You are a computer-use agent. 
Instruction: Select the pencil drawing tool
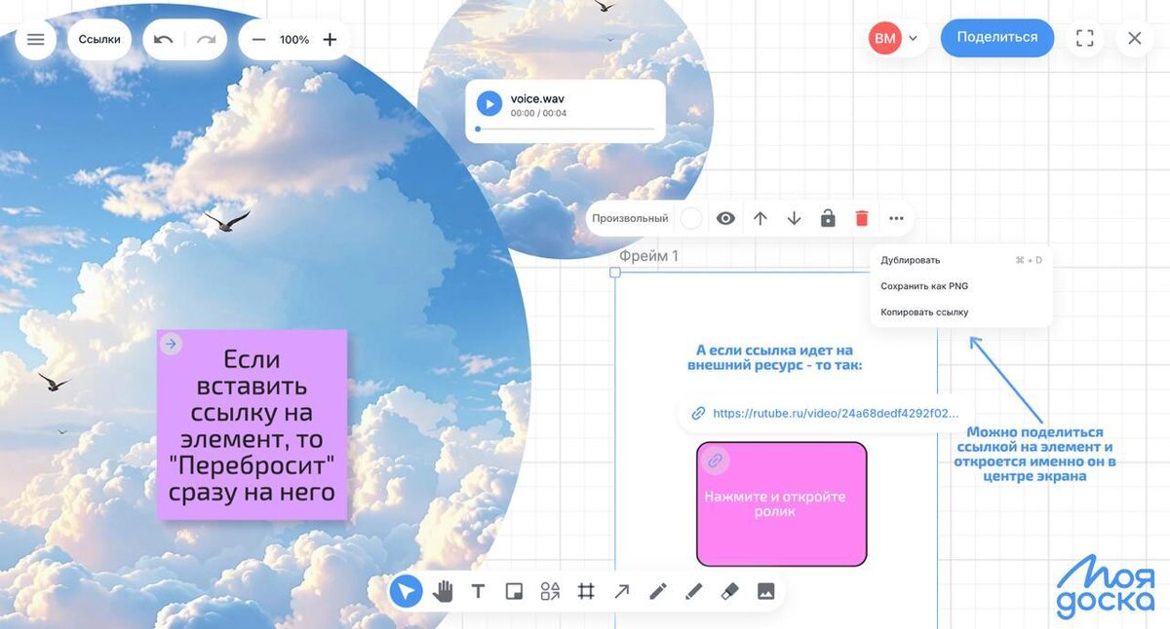(658, 591)
